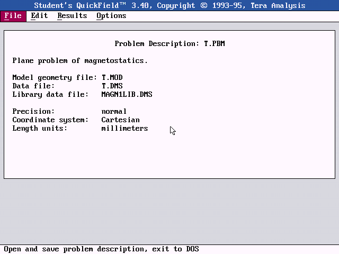Select the T.MOD geometry file name
339x254 pixels.
pyautogui.click(x=112, y=77)
